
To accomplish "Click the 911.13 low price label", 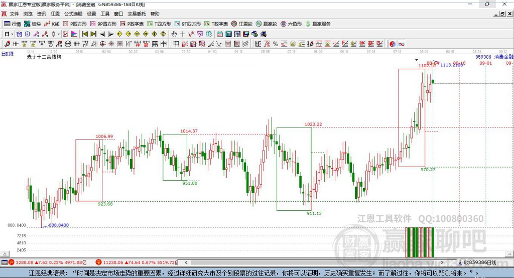I will 314,213.
